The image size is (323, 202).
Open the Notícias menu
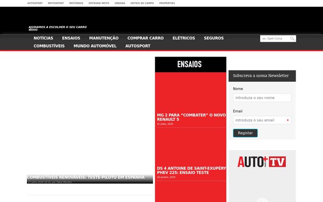[x=43, y=38]
